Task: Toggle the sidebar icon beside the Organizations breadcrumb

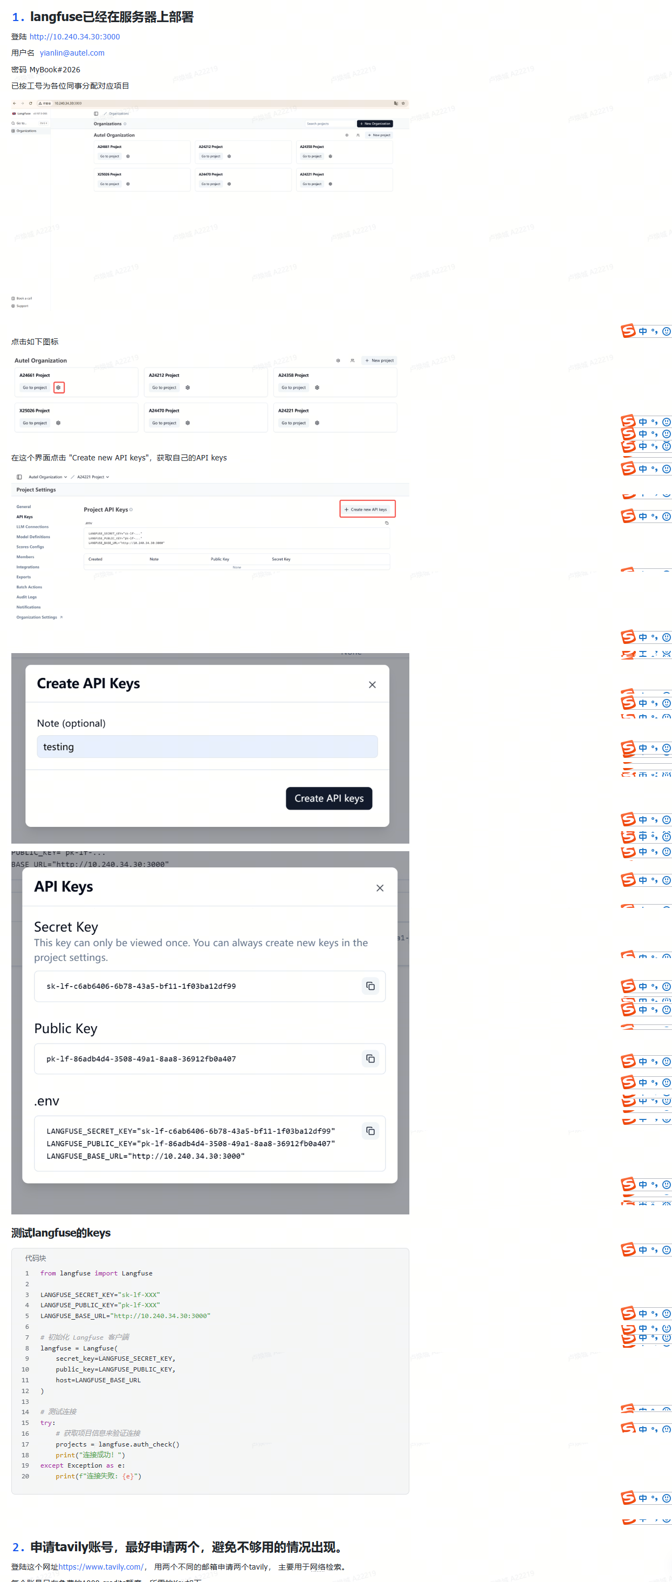Action: 96,113
